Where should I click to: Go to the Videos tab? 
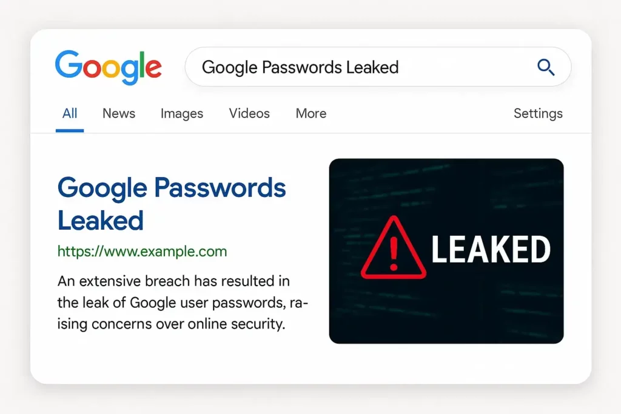coord(249,113)
